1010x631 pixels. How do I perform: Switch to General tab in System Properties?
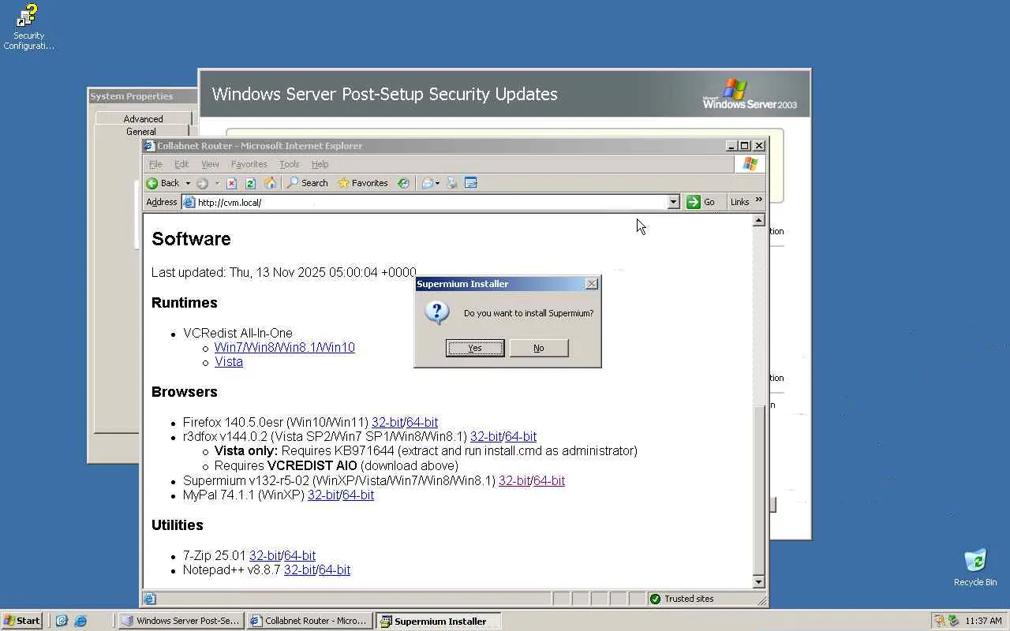141,132
